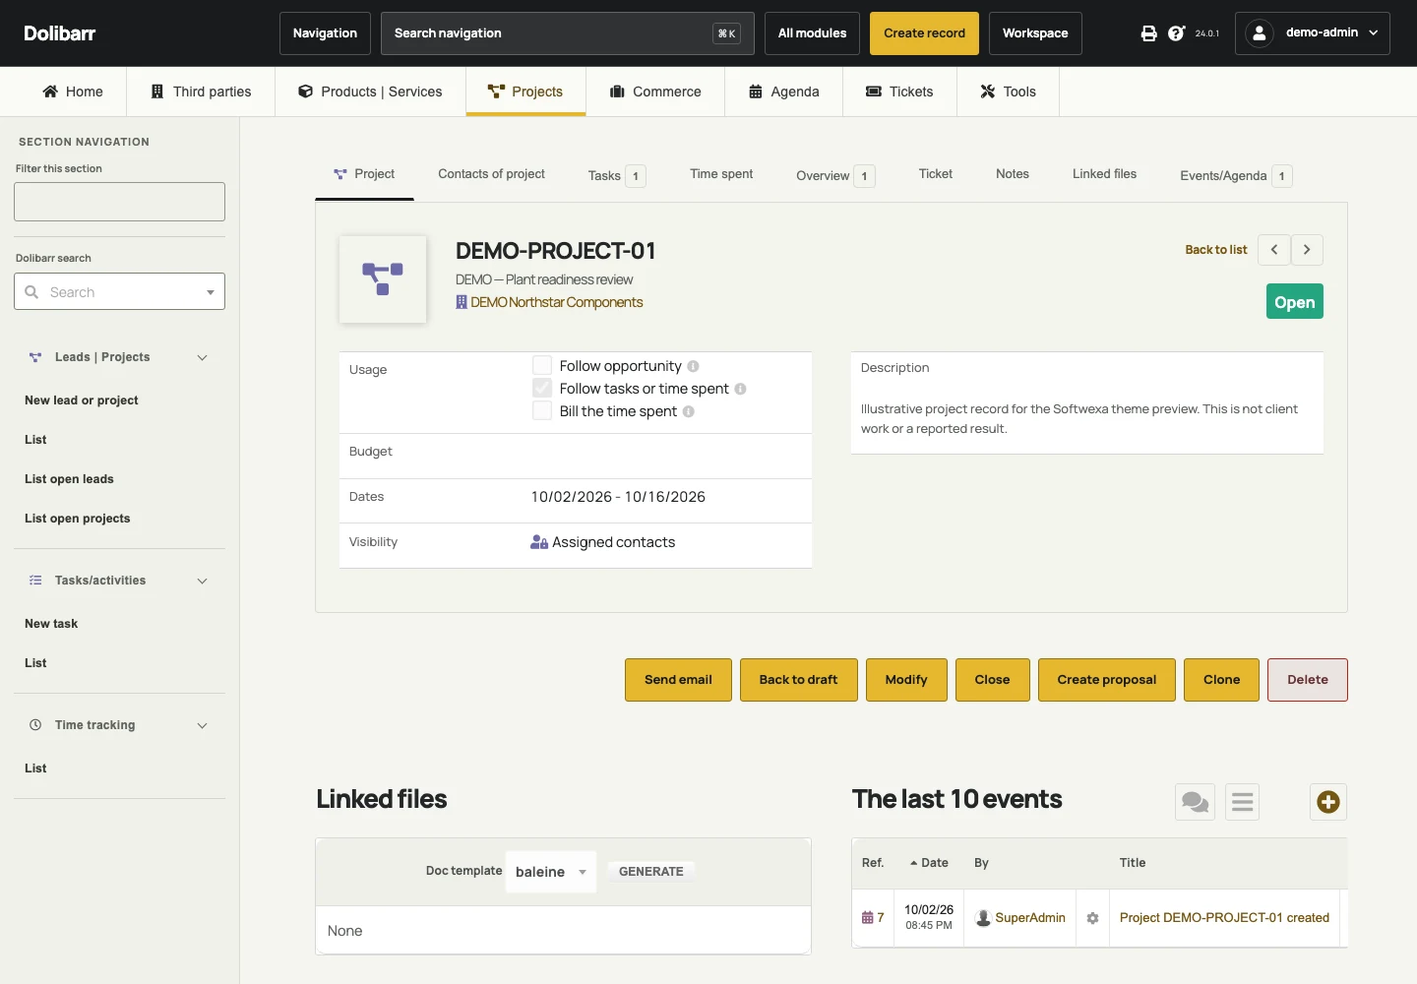
Task: Click the Filter this section input field
Action: tap(119, 202)
